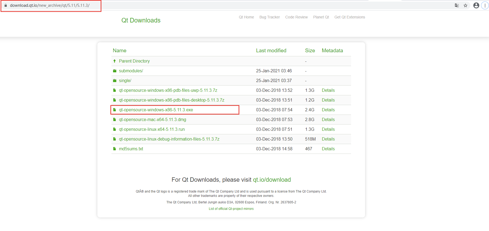Click file icon for pdb-files-uwp-5.11.3.7z

(115, 90)
